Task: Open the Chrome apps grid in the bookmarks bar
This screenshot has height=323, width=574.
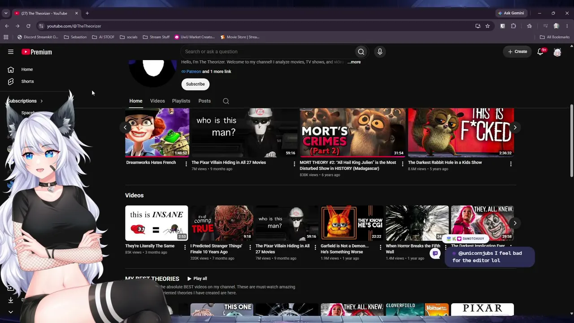Action: point(7,37)
